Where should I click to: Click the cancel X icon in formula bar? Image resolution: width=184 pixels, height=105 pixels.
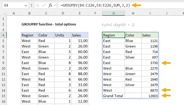pos(38,5)
